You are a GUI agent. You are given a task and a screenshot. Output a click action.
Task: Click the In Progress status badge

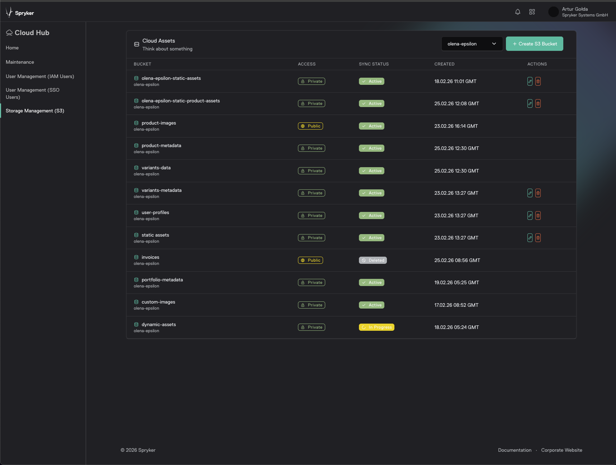[x=376, y=327]
